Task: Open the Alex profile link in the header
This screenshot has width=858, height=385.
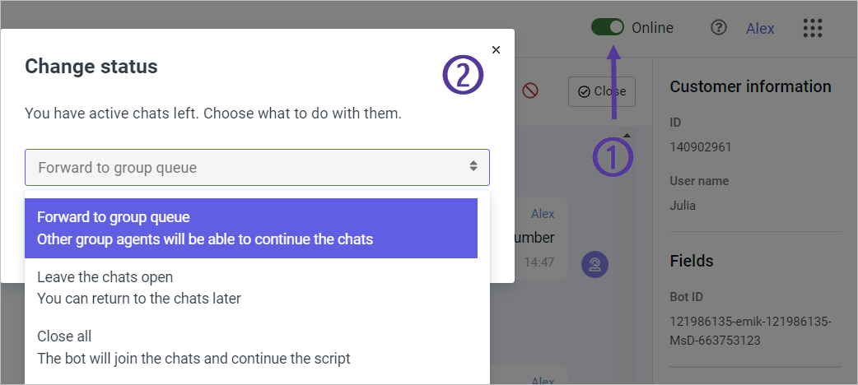Action: (x=760, y=28)
